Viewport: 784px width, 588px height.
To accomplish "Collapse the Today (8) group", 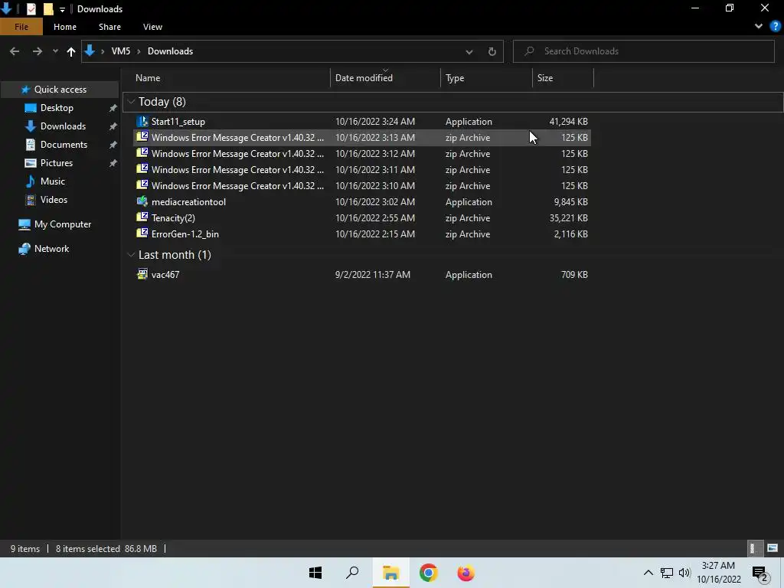I will (131, 102).
